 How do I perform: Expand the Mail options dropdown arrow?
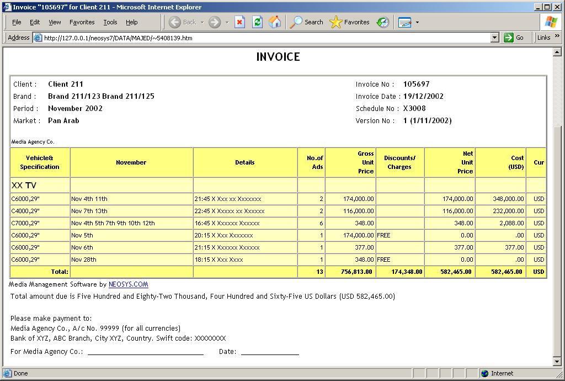pyautogui.click(x=417, y=22)
